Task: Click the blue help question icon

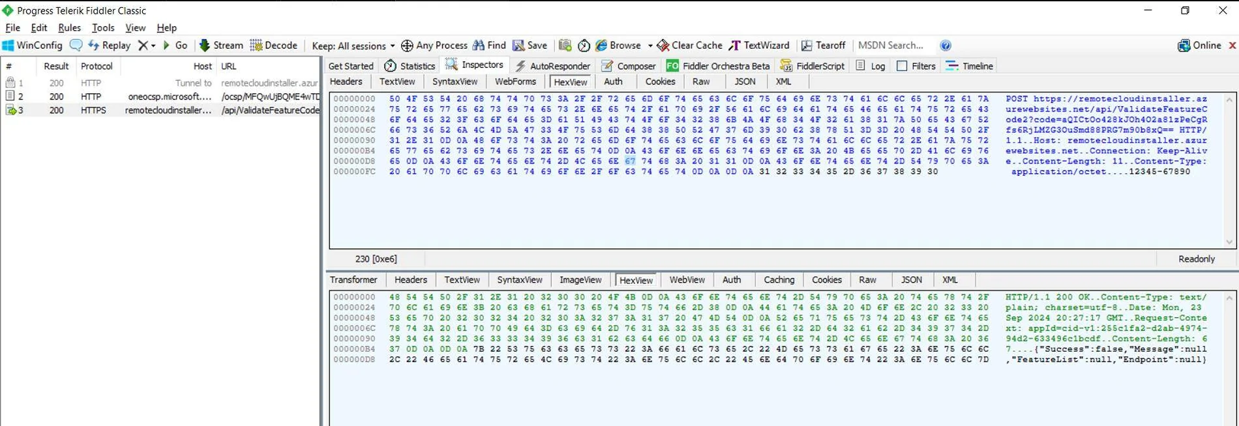Action: tap(946, 45)
